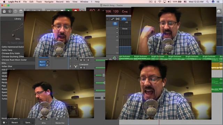Open the library gear action menu
223x125 pixels.
pos(5,123)
